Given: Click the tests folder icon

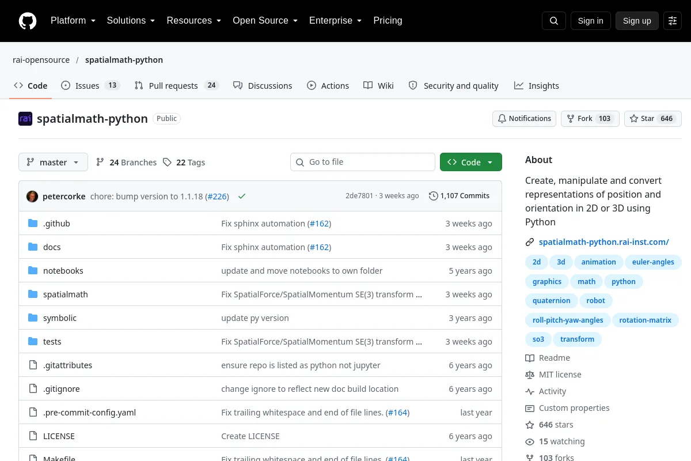Looking at the screenshot, I should (x=33, y=342).
